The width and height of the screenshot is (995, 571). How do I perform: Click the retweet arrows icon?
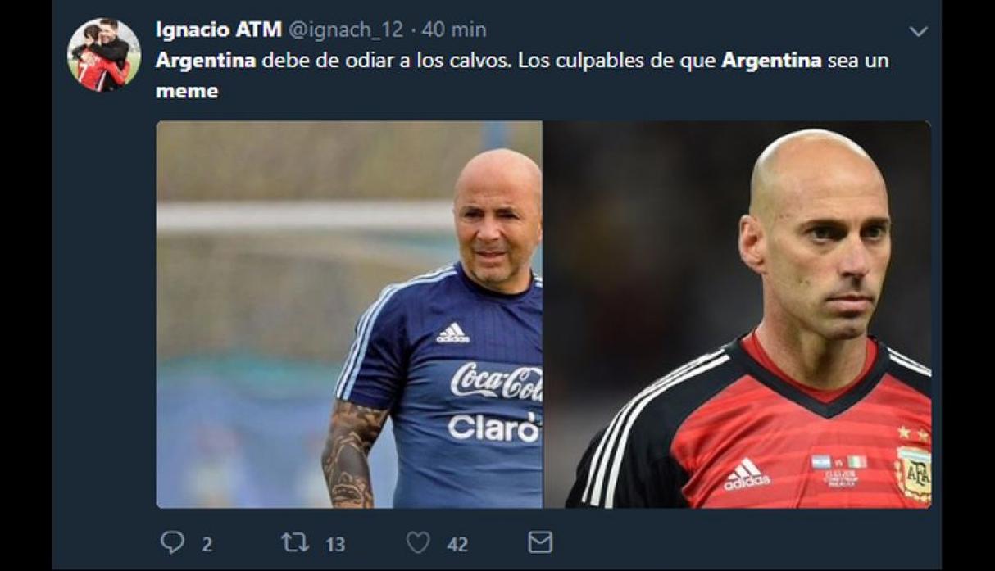pyautogui.click(x=295, y=542)
